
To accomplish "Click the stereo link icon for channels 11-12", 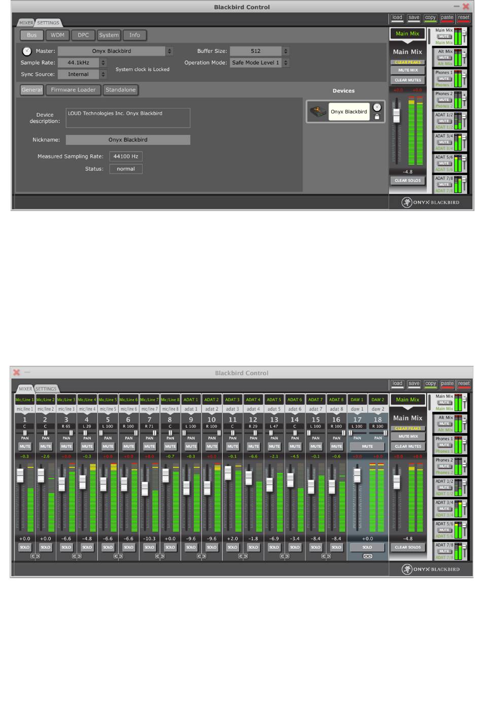I will (x=243, y=556).
